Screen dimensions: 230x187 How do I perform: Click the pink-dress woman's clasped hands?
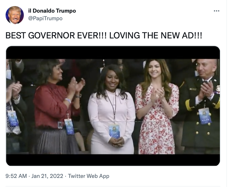pos(117,142)
